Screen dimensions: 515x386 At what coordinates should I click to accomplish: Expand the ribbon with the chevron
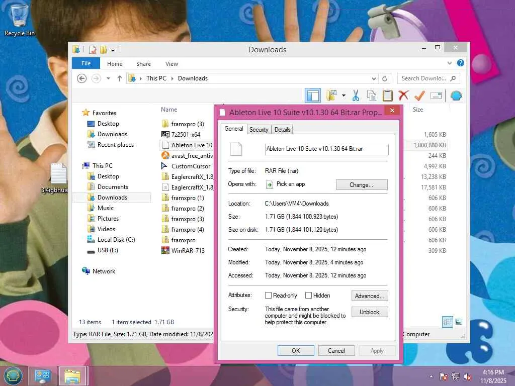pyautogui.click(x=450, y=63)
